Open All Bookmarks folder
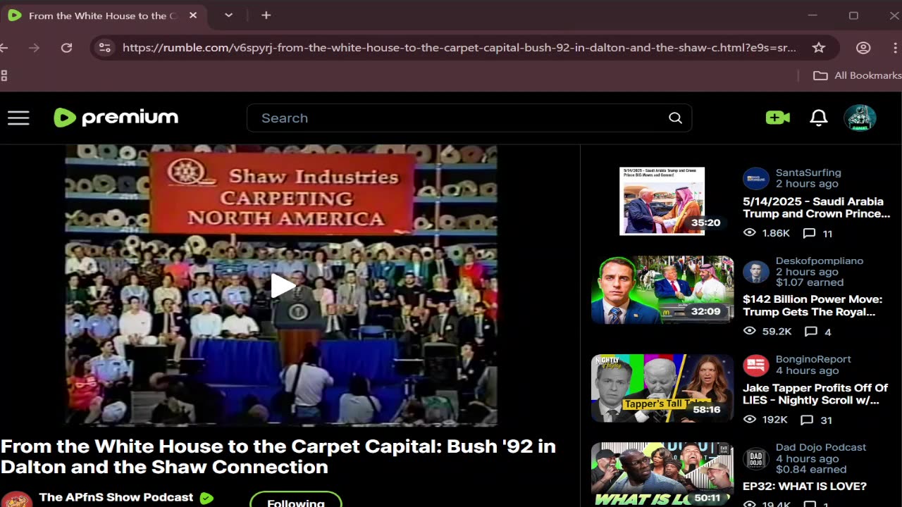Image resolution: width=902 pixels, height=507 pixels. click(x=858, y=75)
